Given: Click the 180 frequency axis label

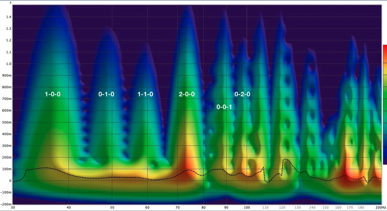Looking at the screenshot, I should pos(361,207).
